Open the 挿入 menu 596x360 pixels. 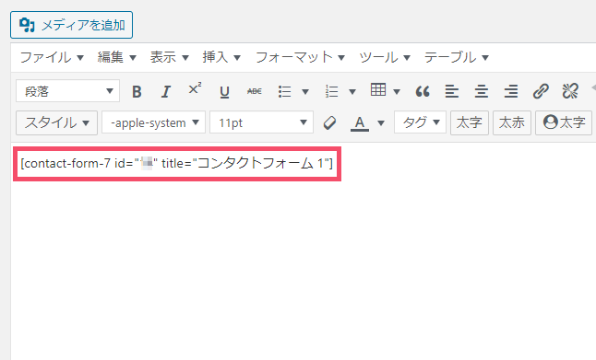tap(221, 57)
